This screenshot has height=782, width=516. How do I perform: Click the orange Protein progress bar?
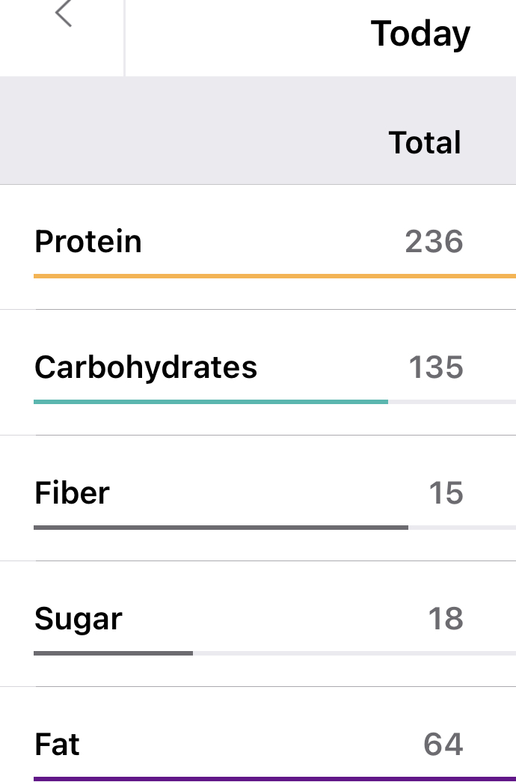point(274,276)
